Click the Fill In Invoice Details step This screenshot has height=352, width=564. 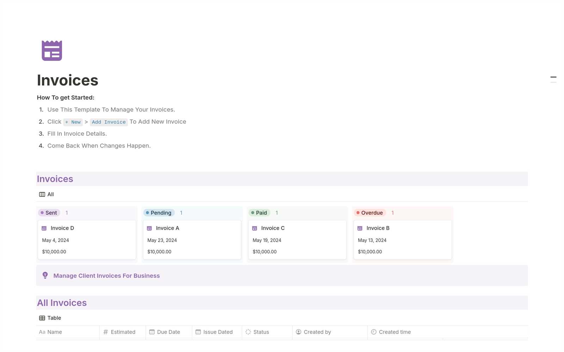[77, 134]
